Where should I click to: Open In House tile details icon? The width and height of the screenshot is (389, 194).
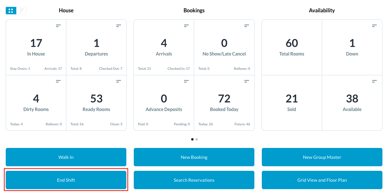tap(58, 26)
